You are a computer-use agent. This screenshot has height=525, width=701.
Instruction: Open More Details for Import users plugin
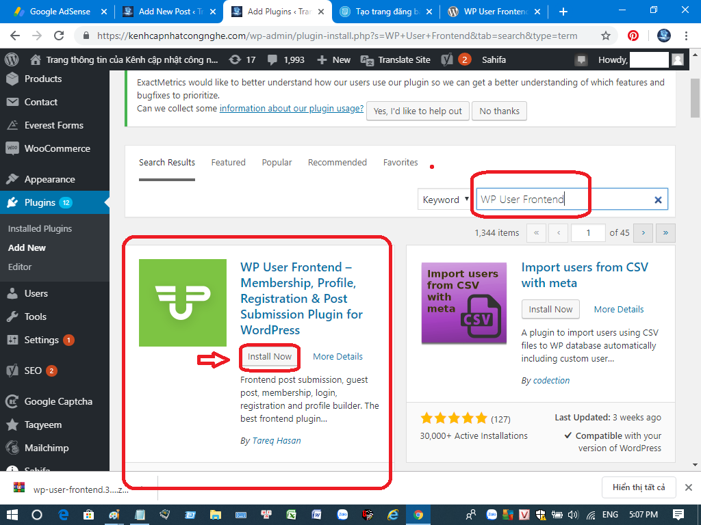pos(618,309)
